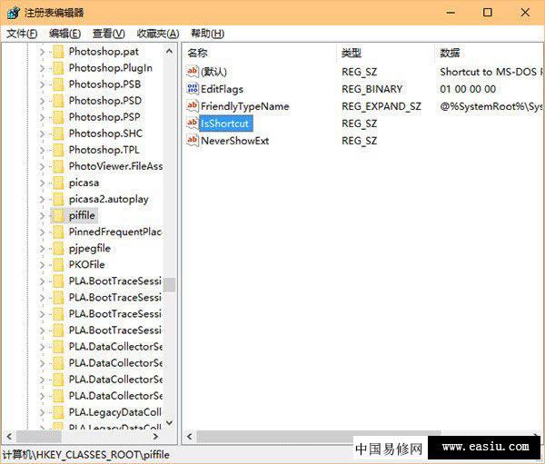545x464 pixels.
Task: Click the Registry Editor app icon in title bar
Action: click(12, 12)
